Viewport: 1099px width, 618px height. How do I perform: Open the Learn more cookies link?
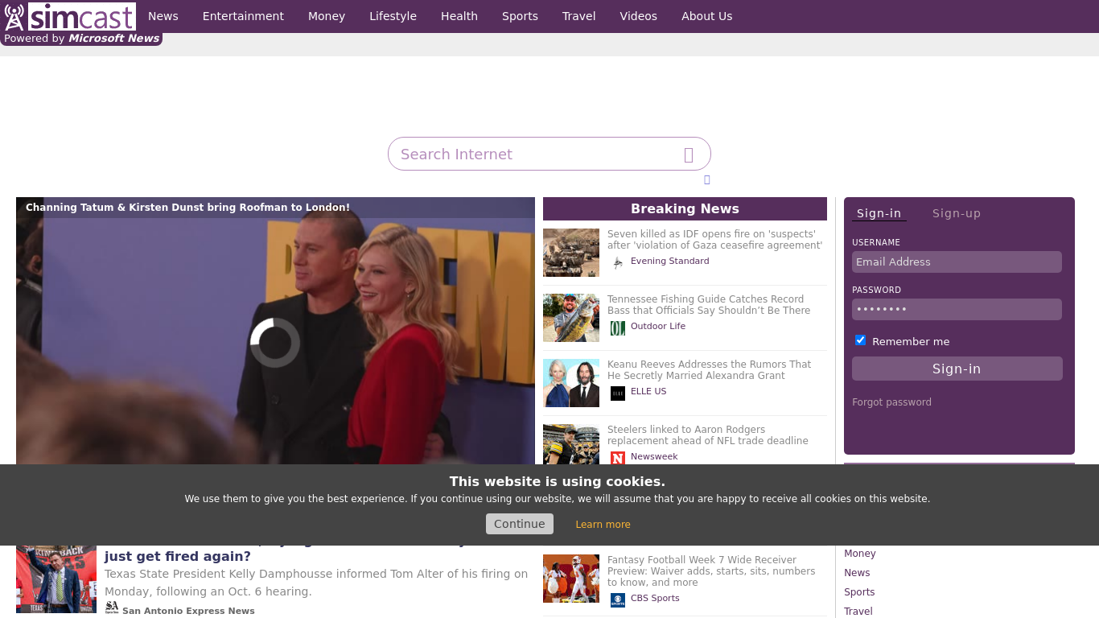click(x=603, y=525)
